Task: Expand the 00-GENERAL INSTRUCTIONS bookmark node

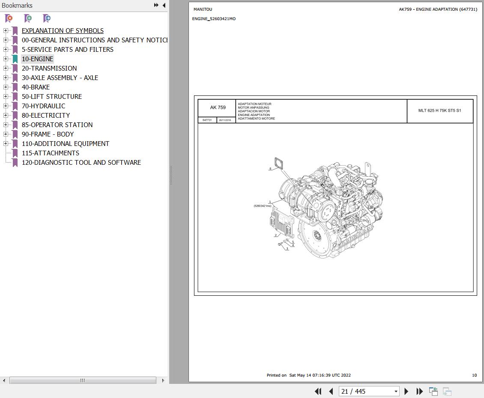Action: point(6,40)
